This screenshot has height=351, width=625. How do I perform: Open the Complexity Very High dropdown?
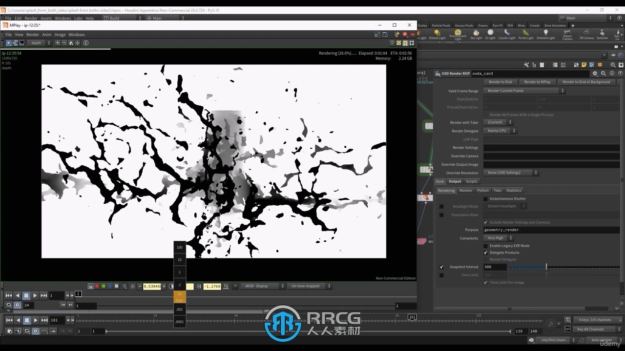[498, 238]
